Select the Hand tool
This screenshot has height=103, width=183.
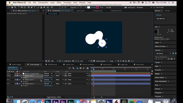tap(12, 7)
